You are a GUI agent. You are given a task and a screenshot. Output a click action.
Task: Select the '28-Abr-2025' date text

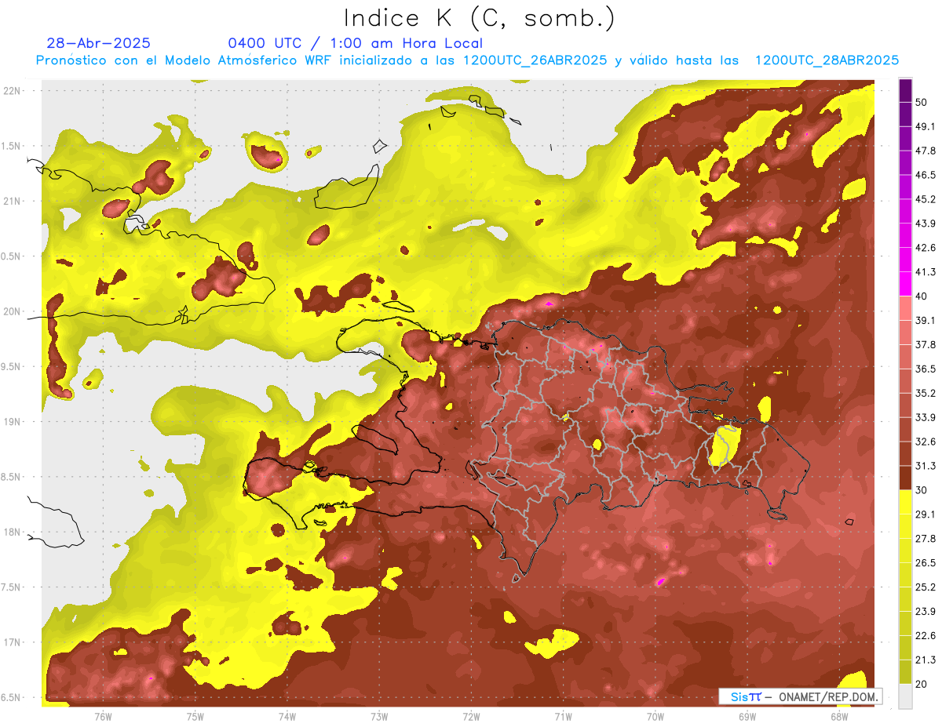coord(99,43)
